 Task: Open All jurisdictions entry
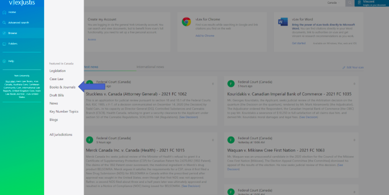61,135
